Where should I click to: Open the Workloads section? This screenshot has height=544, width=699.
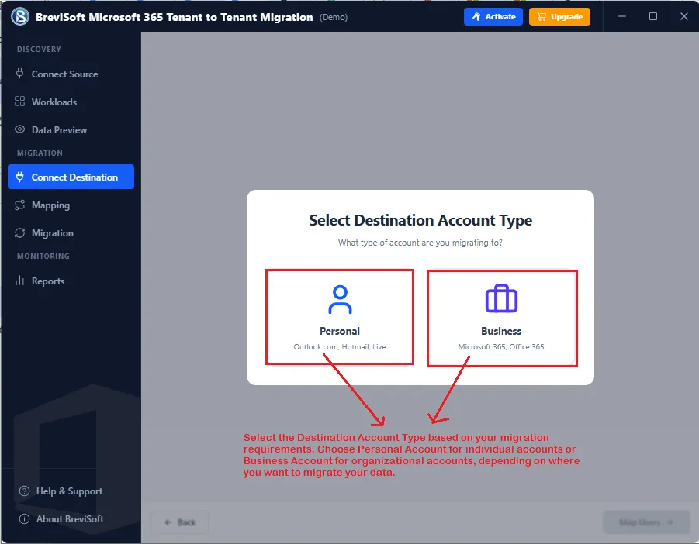71,102
